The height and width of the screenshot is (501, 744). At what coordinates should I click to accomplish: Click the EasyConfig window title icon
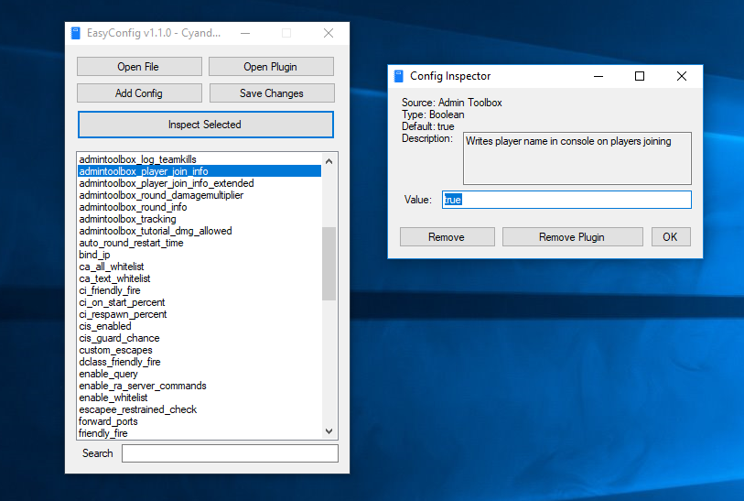[75, 33]
